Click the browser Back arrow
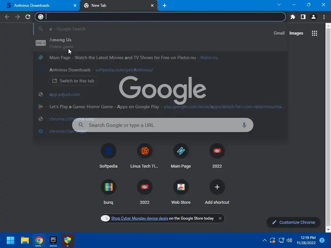Image resolution: width=331 pixels, height=248 pixels. (x=7, y=17)
